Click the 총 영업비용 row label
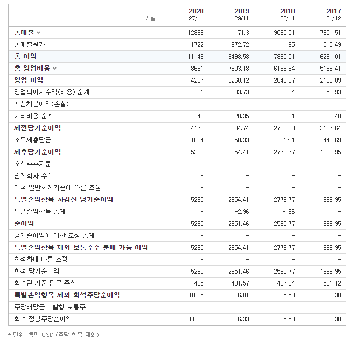Screen dimensions: 349x339 point(32,68)
